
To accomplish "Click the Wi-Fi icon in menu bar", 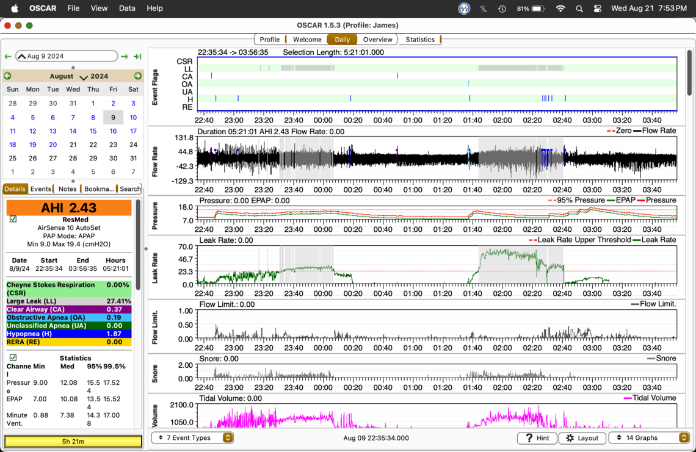I will [x=560, y=9].
